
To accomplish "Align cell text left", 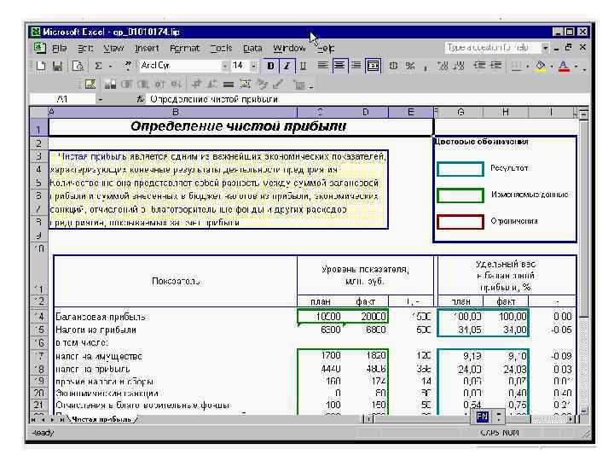I will [x=322, y=66].
